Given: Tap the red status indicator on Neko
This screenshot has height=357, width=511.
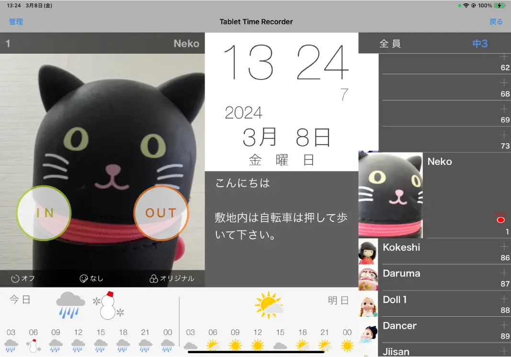Looking at the screenshot, I should (501, 219).
